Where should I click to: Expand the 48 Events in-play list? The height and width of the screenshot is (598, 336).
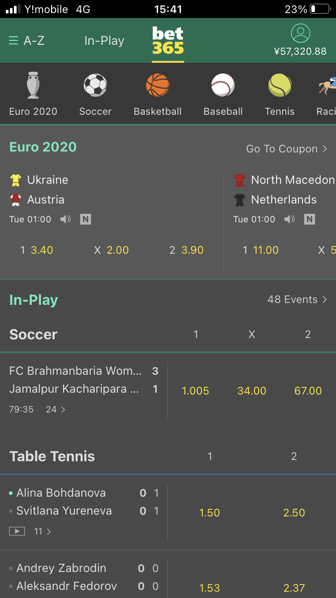[x=297, y=299]
